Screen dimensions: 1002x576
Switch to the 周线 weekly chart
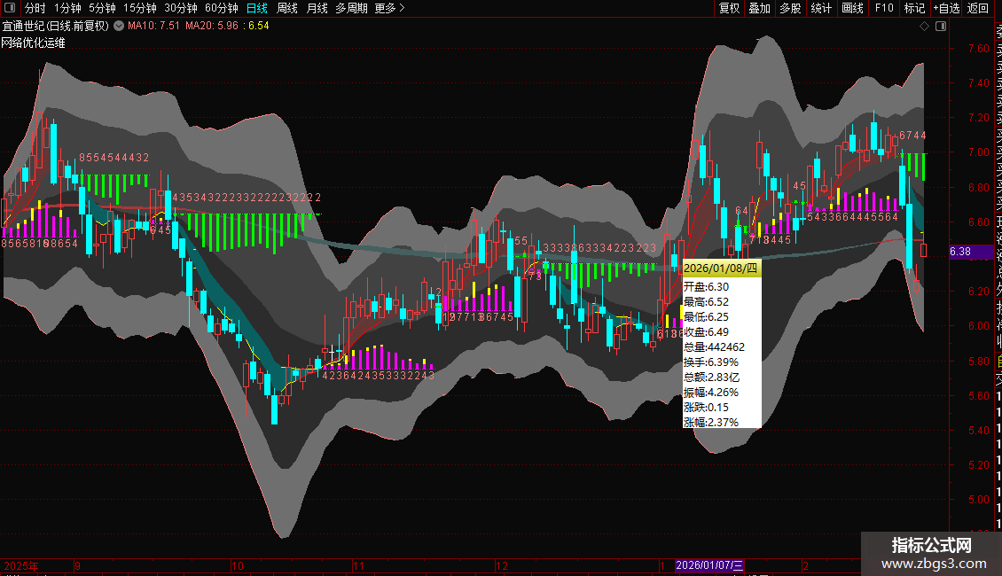tap(287, 8)
